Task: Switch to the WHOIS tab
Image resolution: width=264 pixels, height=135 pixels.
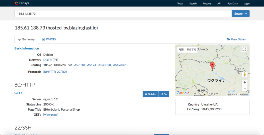Action: click(x=49, y=39)
